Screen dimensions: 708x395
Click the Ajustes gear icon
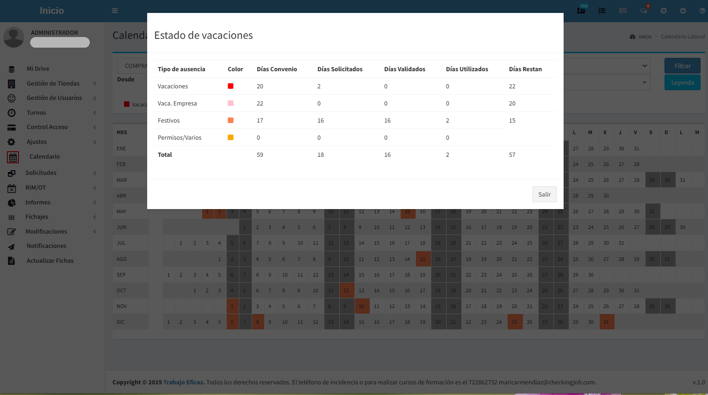pyautogui.click(x=12, y=142)
